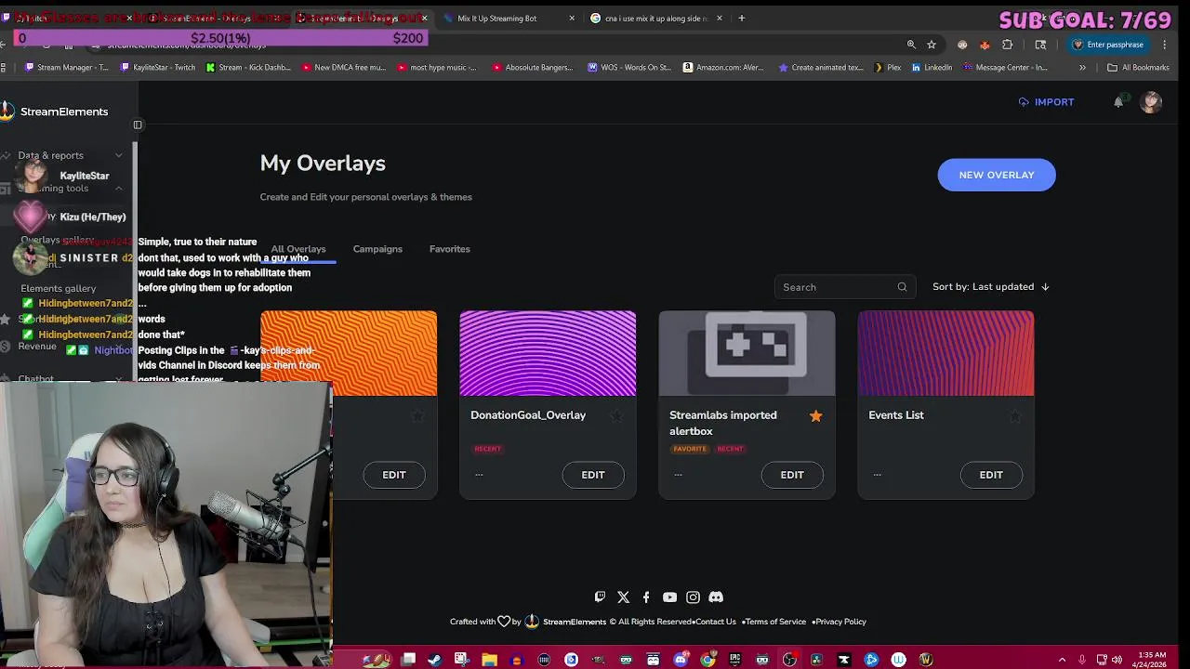1190x669 pixels.
Task: Open Discord from the taskbar
Action: tap(681, 660)
